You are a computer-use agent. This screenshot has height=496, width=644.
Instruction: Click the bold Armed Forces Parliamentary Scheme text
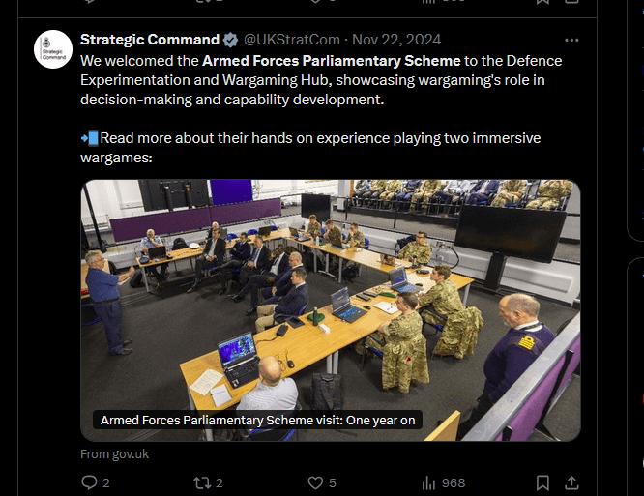point(332,61)
